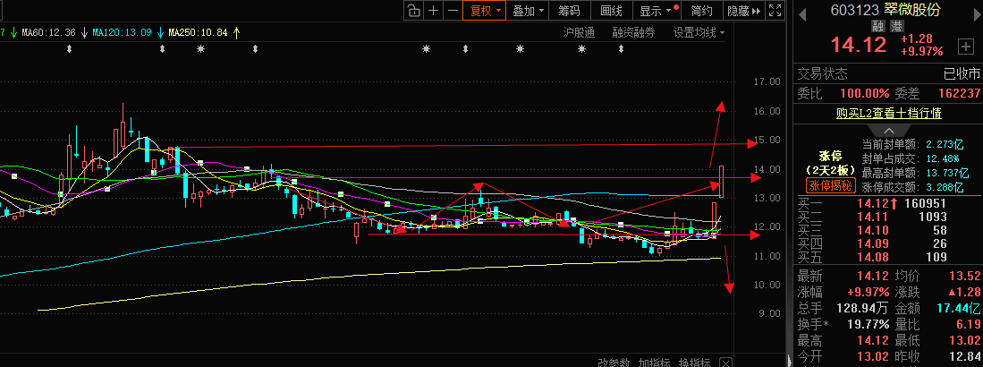Click MA60:12.36 moving average label
Image resolution: width=983 pixels, height=367 pixels.
coord(48,32)
